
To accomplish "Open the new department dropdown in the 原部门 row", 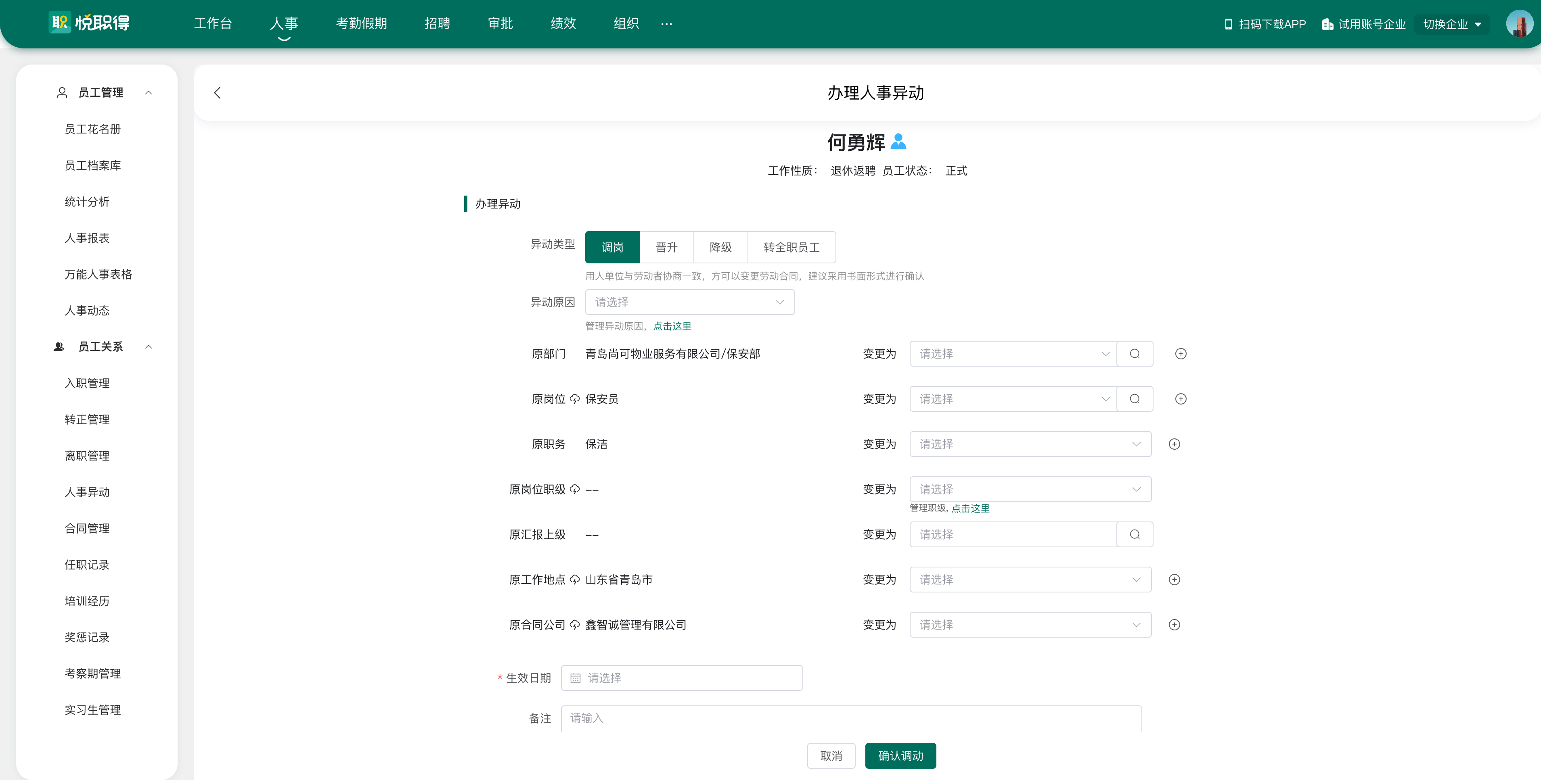I will [1013, 354].
